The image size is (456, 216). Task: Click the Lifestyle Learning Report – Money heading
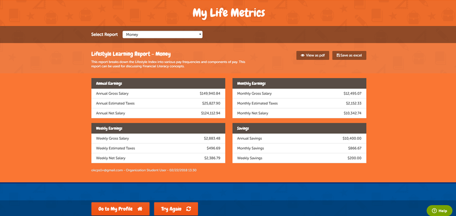click(131, 54)
